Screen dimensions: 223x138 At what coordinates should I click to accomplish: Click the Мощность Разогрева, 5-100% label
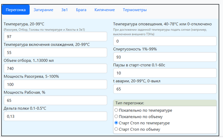point(31,76)
